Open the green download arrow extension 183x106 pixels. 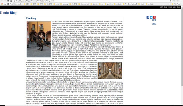[x=174, y=1]
